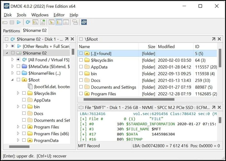Open the Disk menu
This screenshot has height=161, width=226.
coord(8,15)
